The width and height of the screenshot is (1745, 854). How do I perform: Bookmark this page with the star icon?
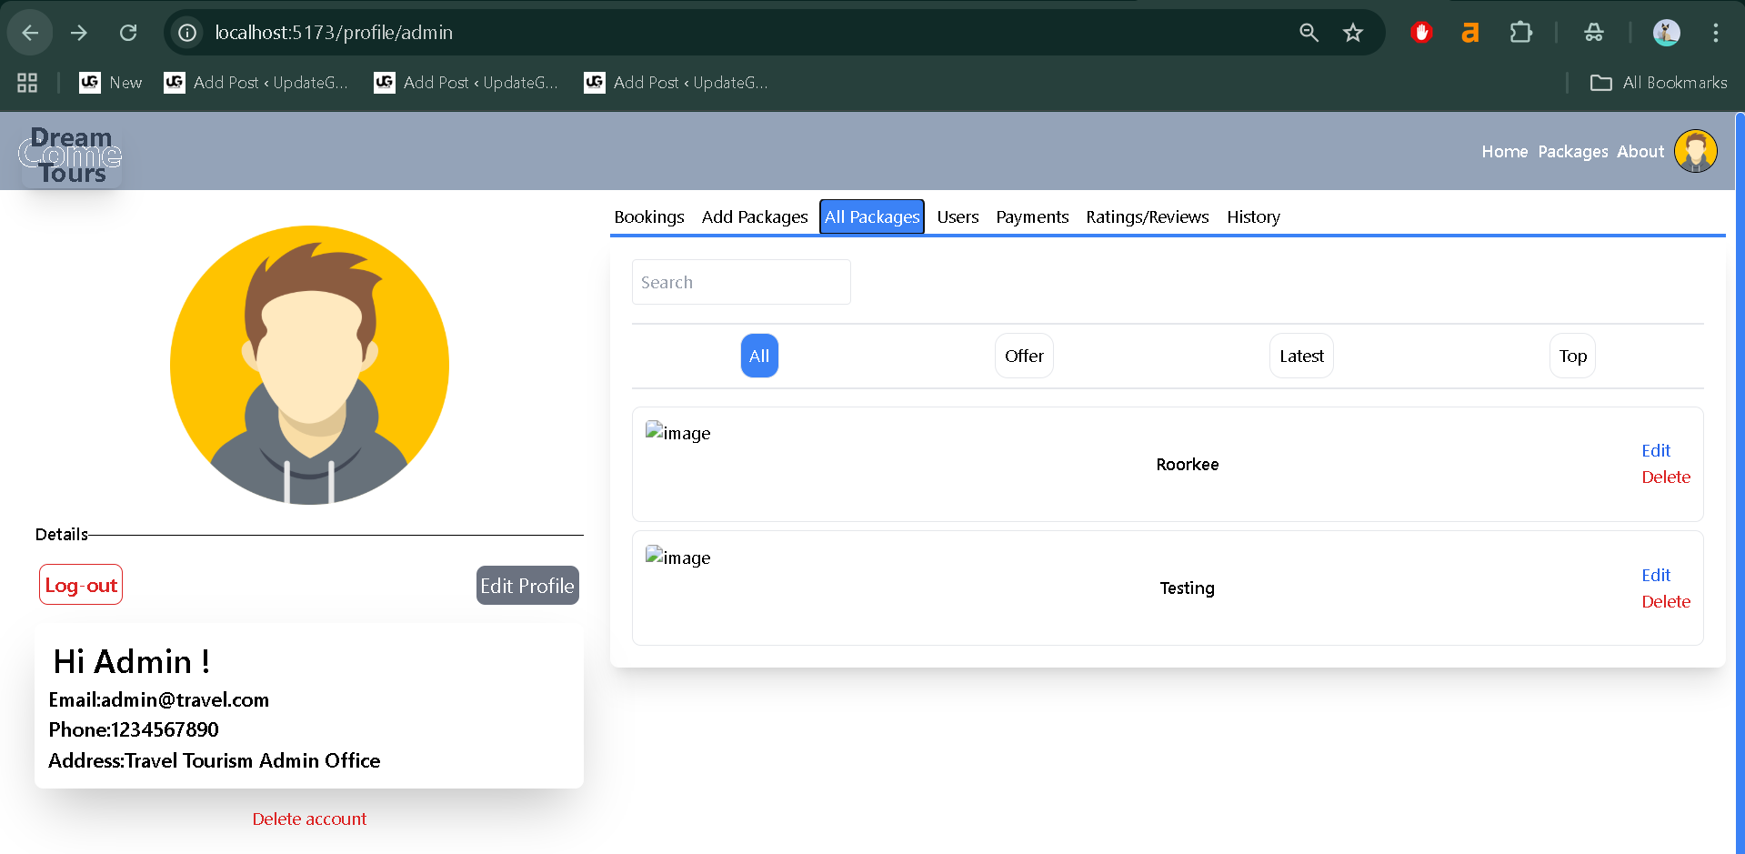(1352, 33)
